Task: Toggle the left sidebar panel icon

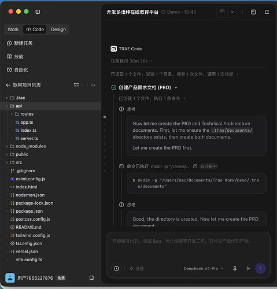Action: click(38, 12)
